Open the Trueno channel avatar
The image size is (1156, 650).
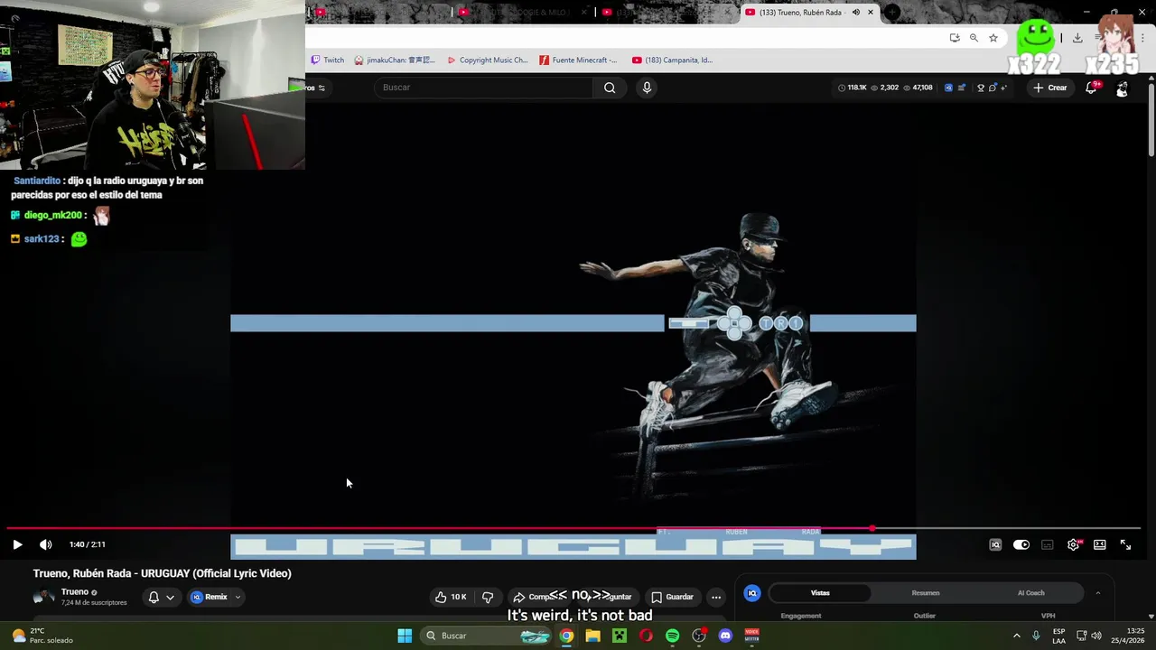43,597
